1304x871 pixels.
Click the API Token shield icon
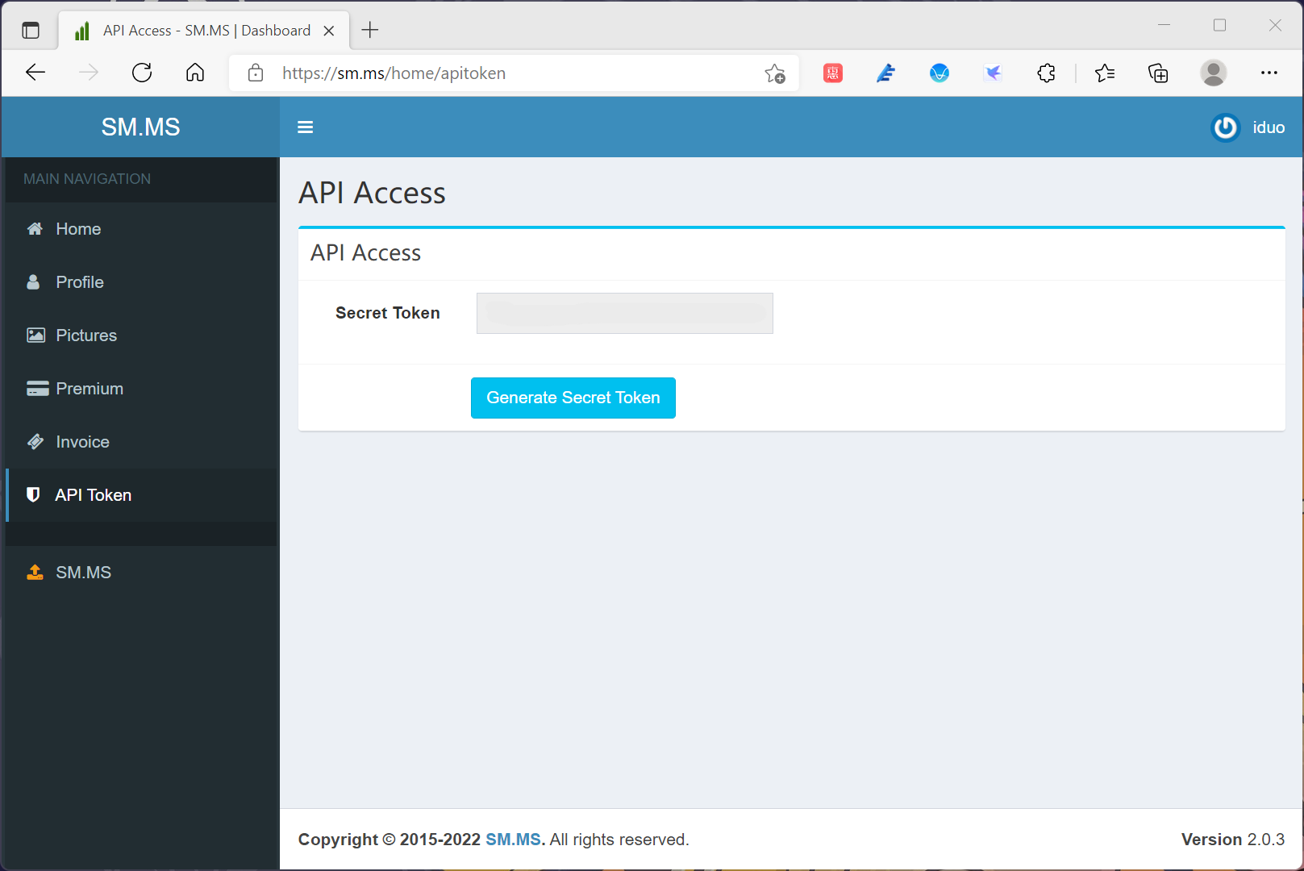click(33, 495)
